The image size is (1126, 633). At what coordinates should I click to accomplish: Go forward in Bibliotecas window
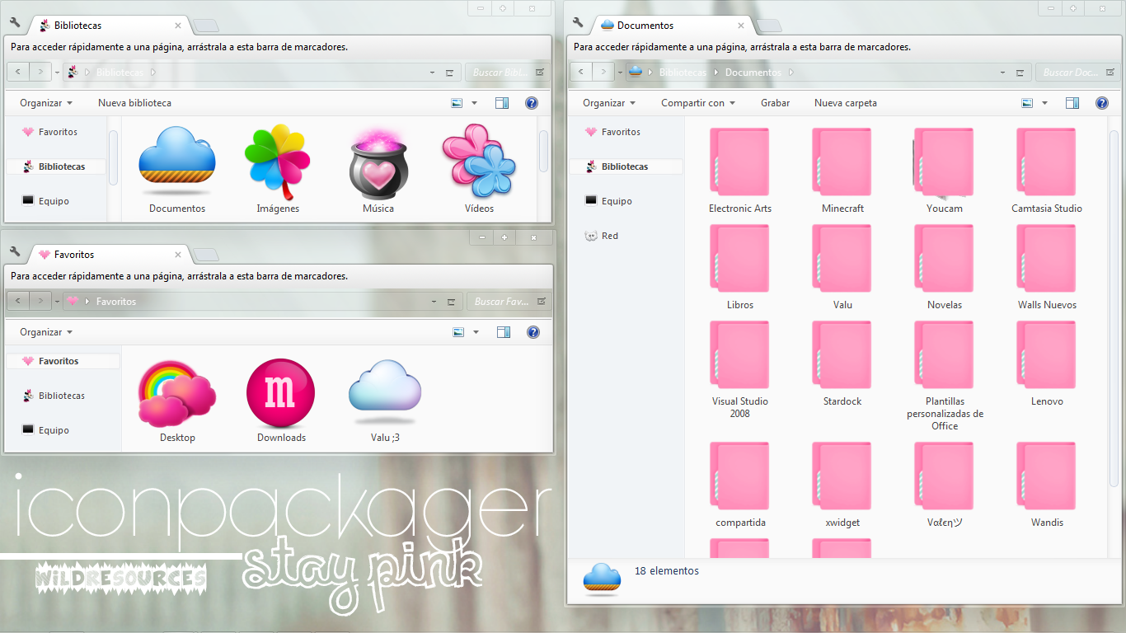(x=40, y=73)
